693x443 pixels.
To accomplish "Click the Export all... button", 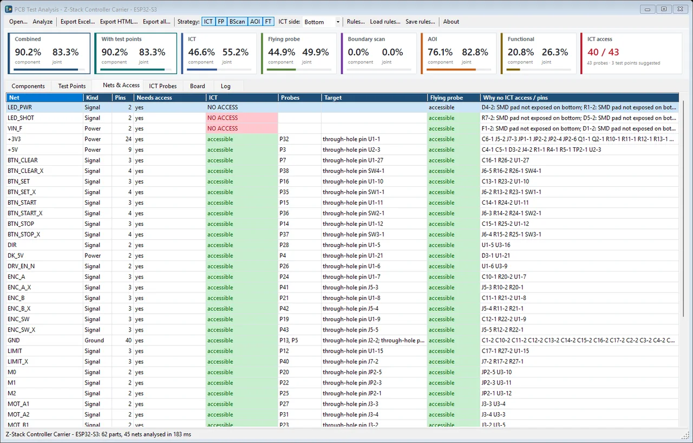I will pyautogui.click(x=156, y=22).
